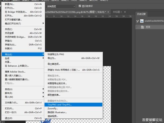Choose 打印(P)... menu item
Viewport: 164px width, 123px height.
tap(23, 108)
